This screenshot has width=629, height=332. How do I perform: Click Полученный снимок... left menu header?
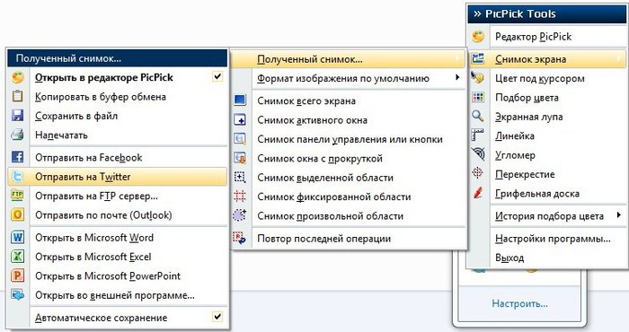point(117,58)
